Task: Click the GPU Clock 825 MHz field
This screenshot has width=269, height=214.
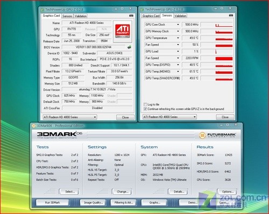Action: (x=69, y=96)
